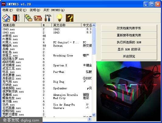Select 菲力猫.nes in file list
This screenshot has height=123, width=162.
10,101
